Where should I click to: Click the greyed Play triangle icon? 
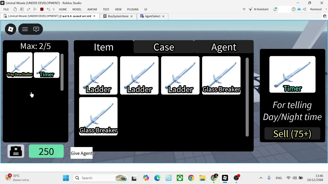35,9
